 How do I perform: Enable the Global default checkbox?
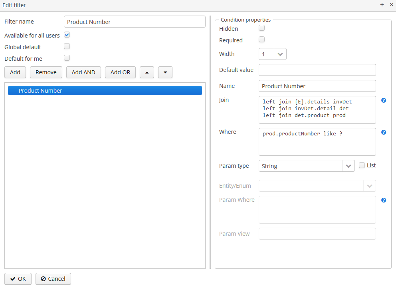click(x=67, y=46)
